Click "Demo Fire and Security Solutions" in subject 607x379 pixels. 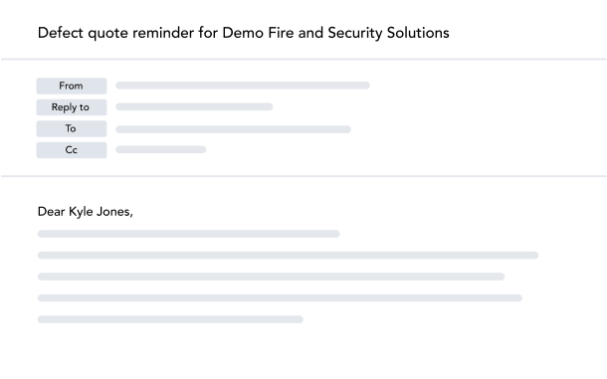pyautogui.click(x=335, y=33)
